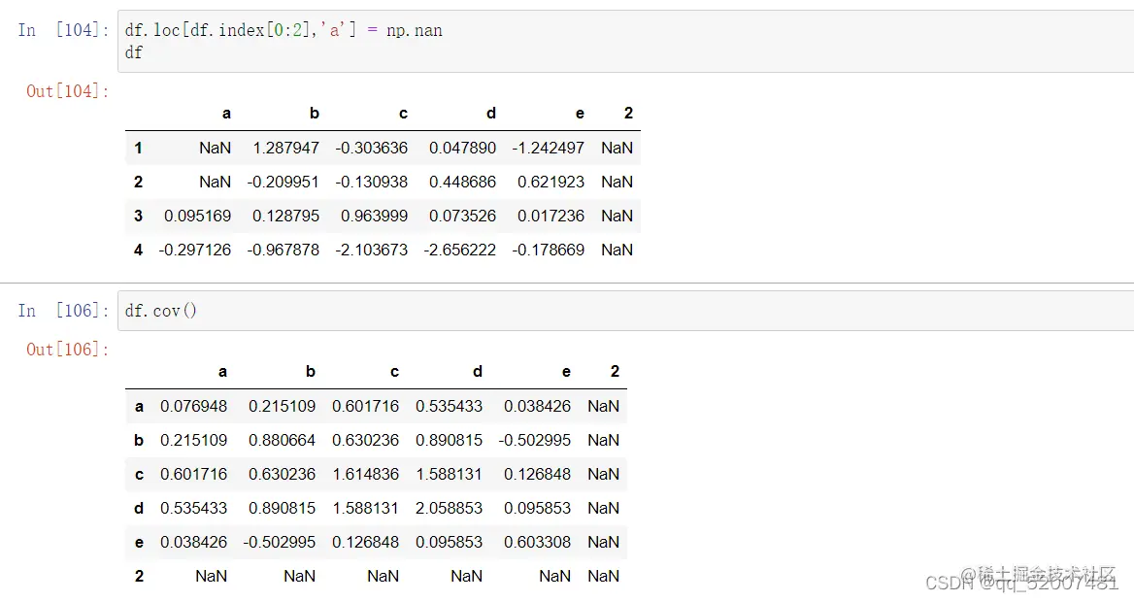Select value 0.630236 in covariance row b

[365, 441]
